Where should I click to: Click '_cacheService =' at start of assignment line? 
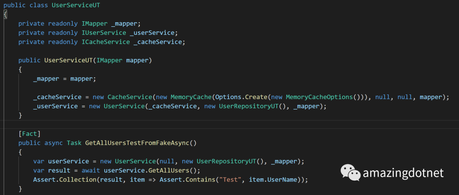tap(62, 97)
